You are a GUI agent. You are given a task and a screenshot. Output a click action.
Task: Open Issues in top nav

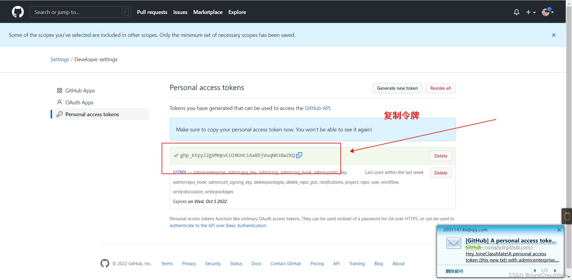(x=180, y=12)
